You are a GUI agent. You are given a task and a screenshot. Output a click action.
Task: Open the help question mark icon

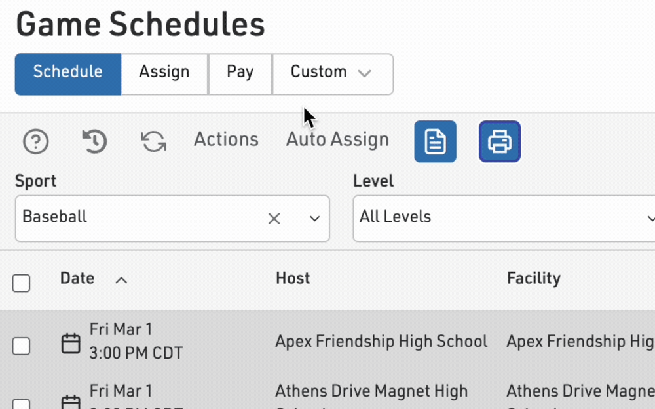36,141
